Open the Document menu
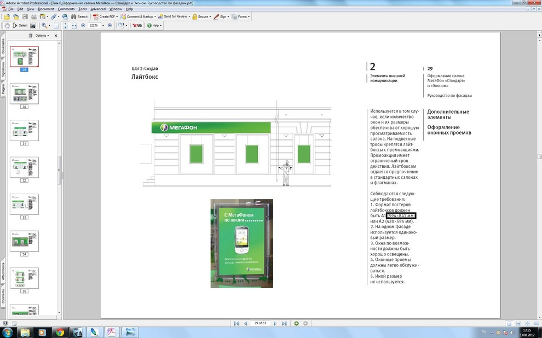The image size is (542, 338). (x=46, y=9)
